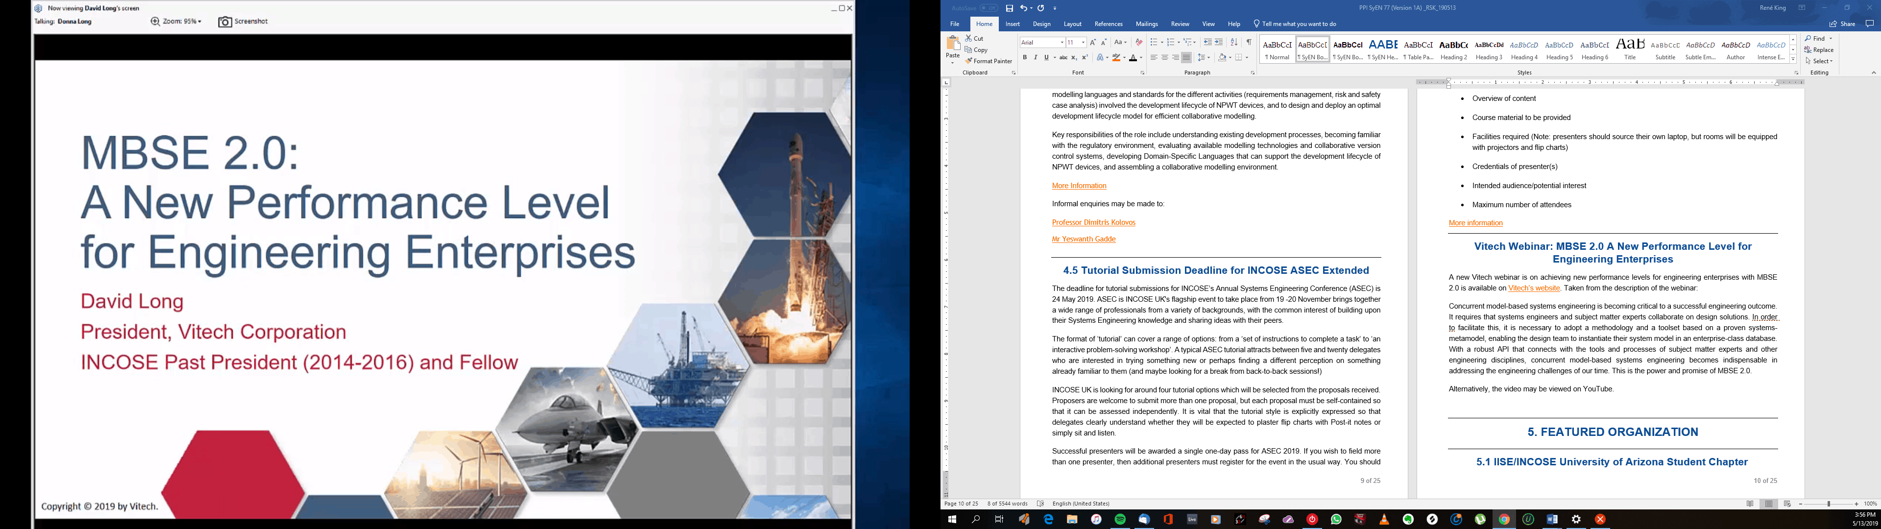Open the font size 11 dropdown
This screenshot has width=1881, height=529.
(1083, 43)
